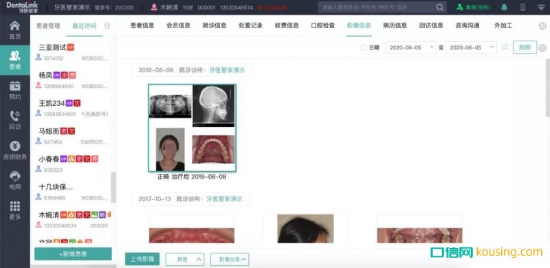Image resolution: width=550 pixels, height=268 pixels.
Task: Click person icon under 十几块保...
Action: [x=38, y=197]
